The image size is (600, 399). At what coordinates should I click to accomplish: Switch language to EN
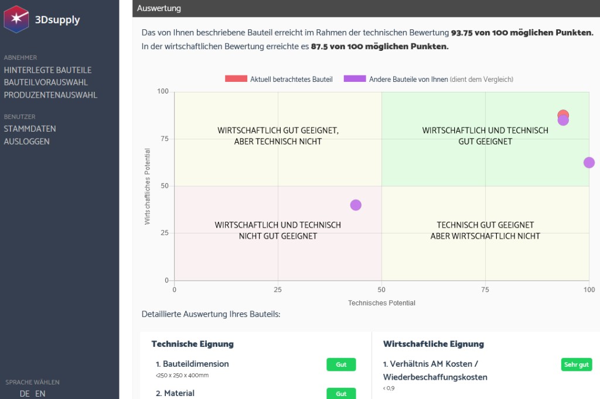point(40,394)
